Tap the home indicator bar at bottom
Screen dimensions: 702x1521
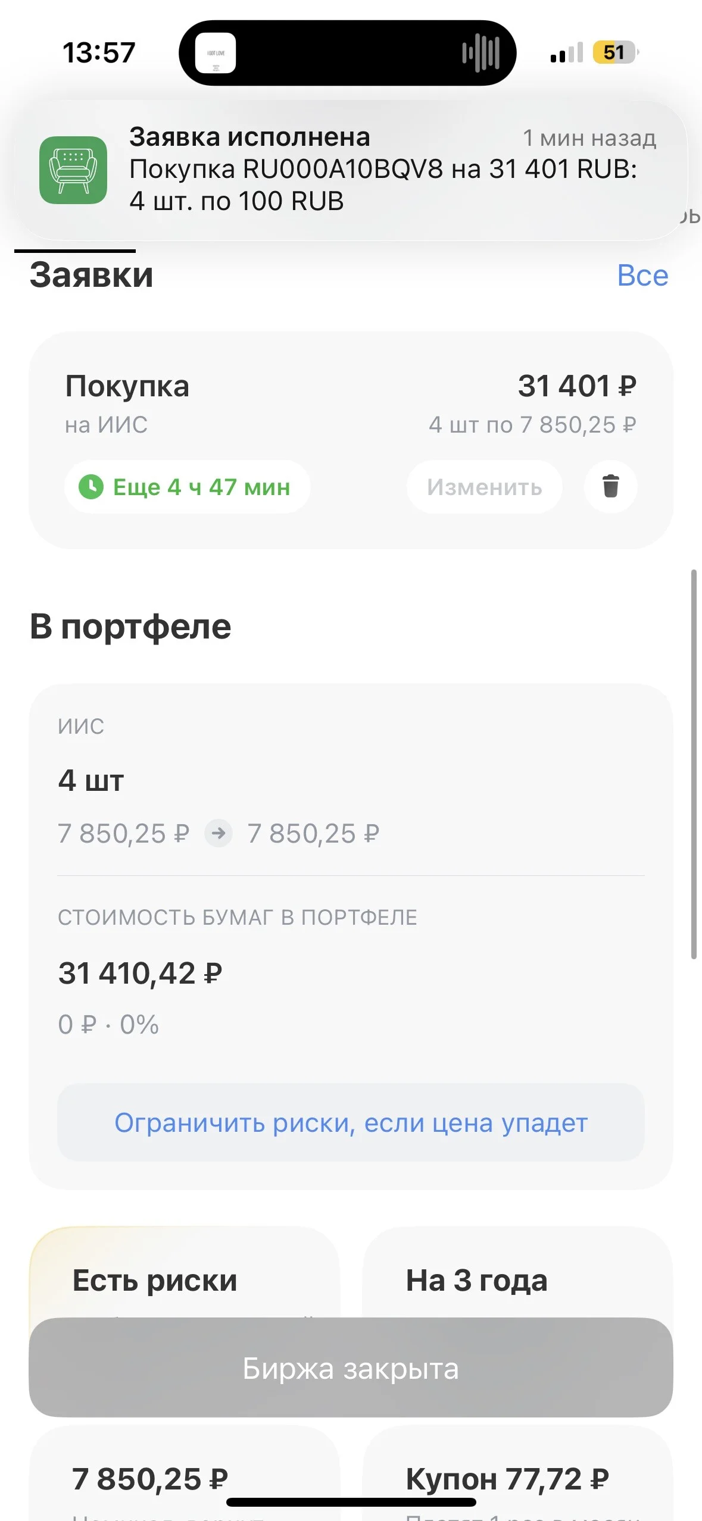point(351,1502)
